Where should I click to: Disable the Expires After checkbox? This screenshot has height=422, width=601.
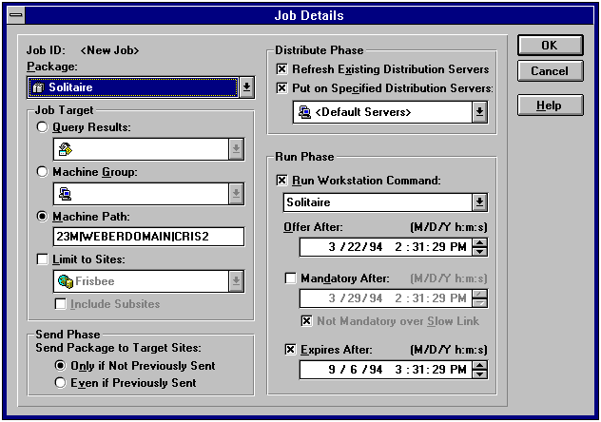point(292,350)
